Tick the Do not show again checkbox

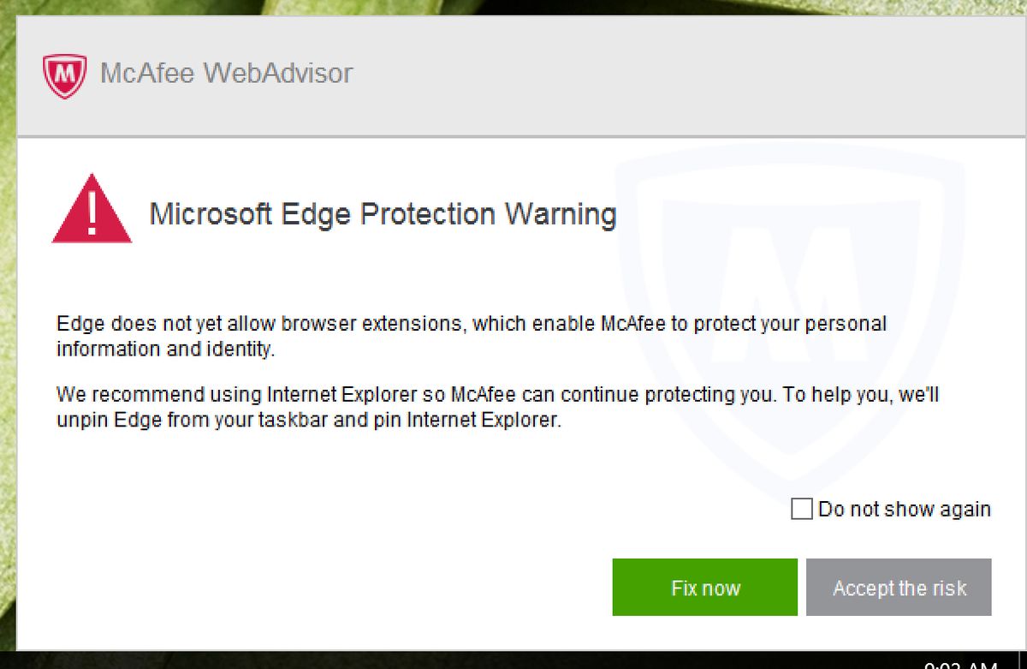click(802, 509)
